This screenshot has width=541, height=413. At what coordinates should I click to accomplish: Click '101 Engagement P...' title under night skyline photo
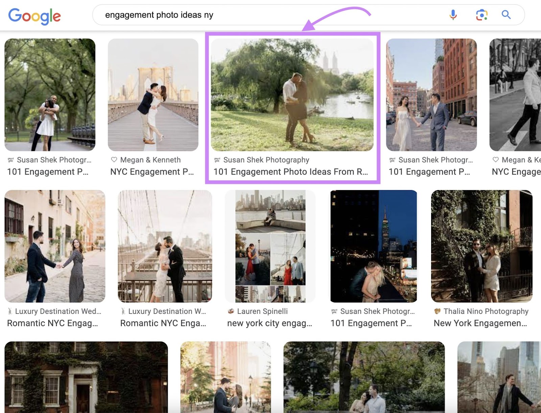pyautogui.click(x=371, y=323)
